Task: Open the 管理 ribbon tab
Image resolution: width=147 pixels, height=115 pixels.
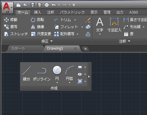Action: coord(107,12)
